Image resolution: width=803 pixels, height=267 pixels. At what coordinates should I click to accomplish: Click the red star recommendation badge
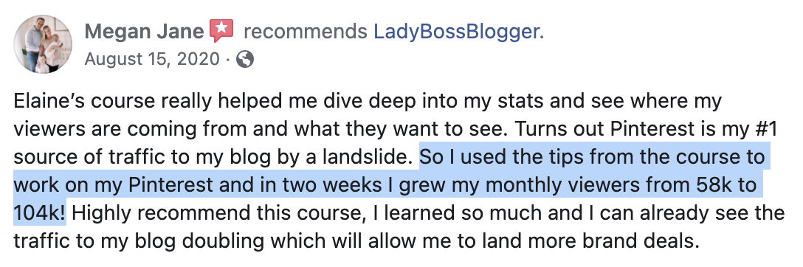[221, 31]
